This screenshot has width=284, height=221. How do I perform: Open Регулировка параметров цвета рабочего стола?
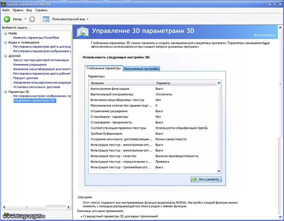click(x=42, y=74)
